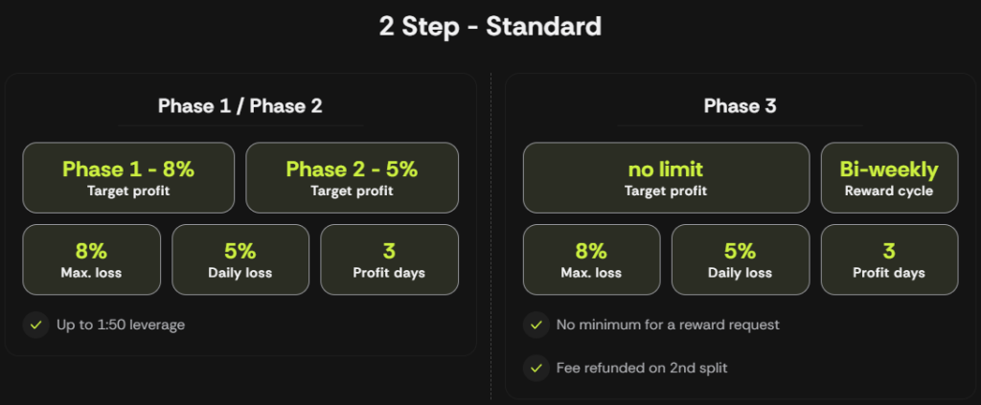Viewport: 981px width, 405px height.
Task: Select Phase 3's 8% Max. loss card
Action: [591, 259]
